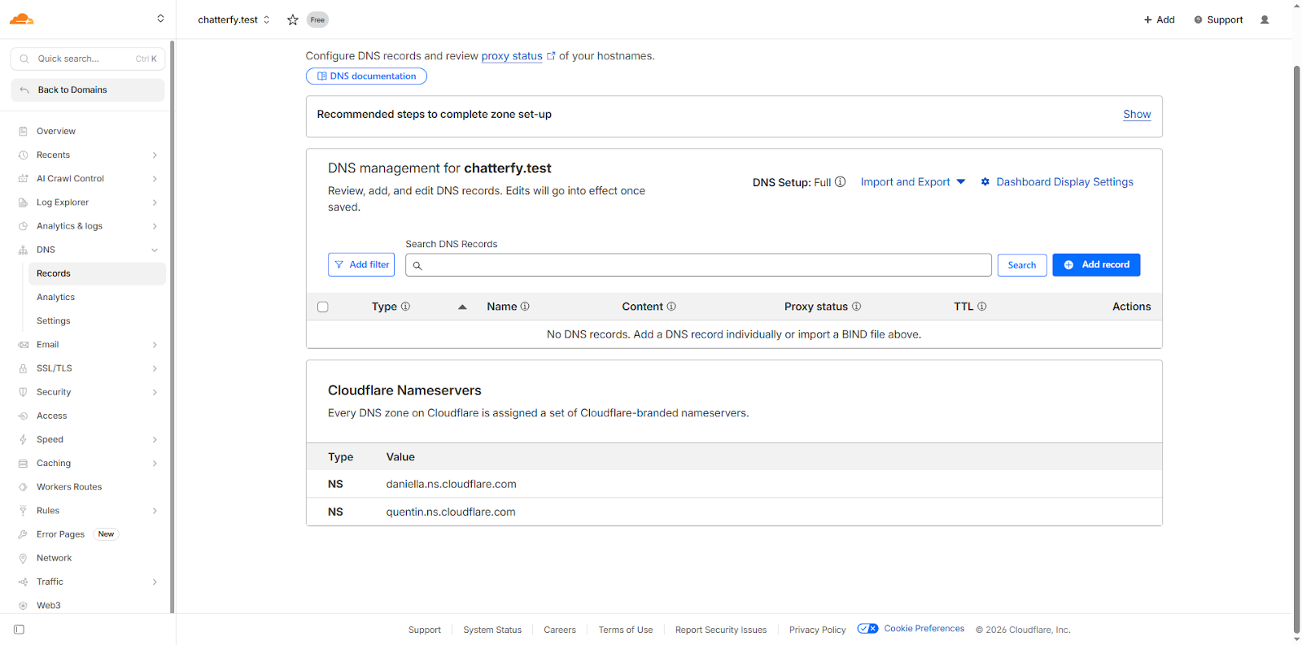Click the Type column info icon

405,307
